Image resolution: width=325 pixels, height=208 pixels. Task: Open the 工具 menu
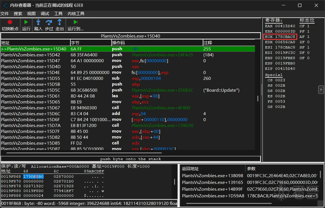58,14
